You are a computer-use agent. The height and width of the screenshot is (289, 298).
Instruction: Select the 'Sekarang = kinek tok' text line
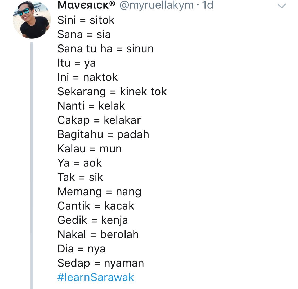tap(112, 92)
